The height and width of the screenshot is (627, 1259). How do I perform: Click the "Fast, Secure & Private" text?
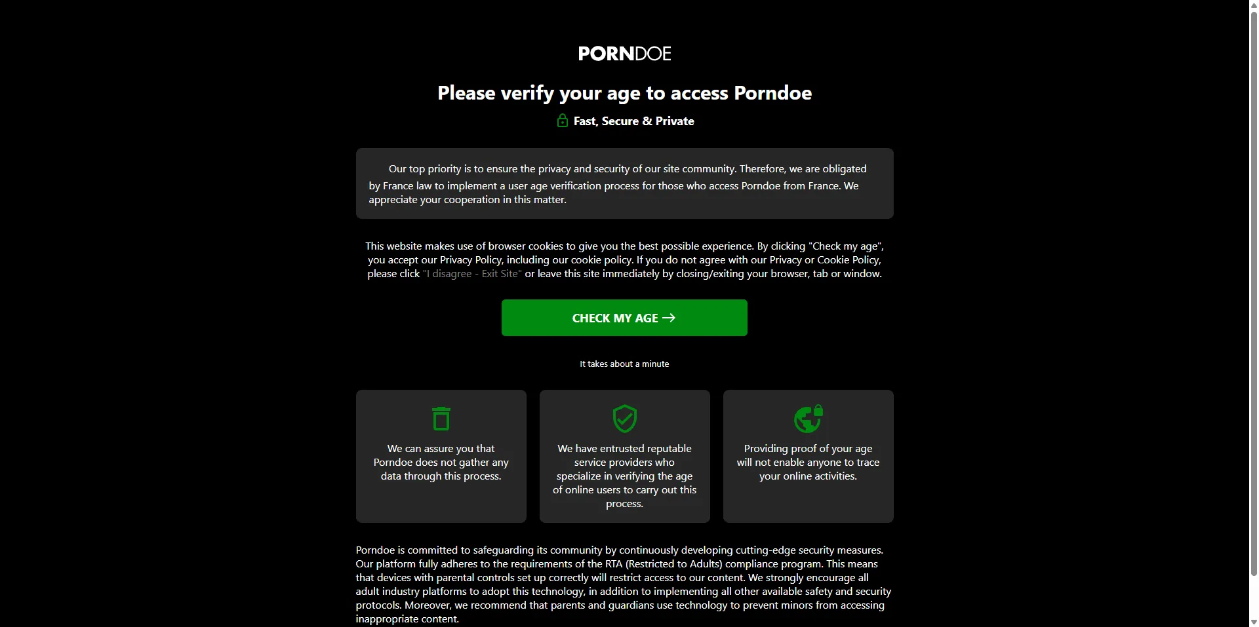click(x=633, y=121)
